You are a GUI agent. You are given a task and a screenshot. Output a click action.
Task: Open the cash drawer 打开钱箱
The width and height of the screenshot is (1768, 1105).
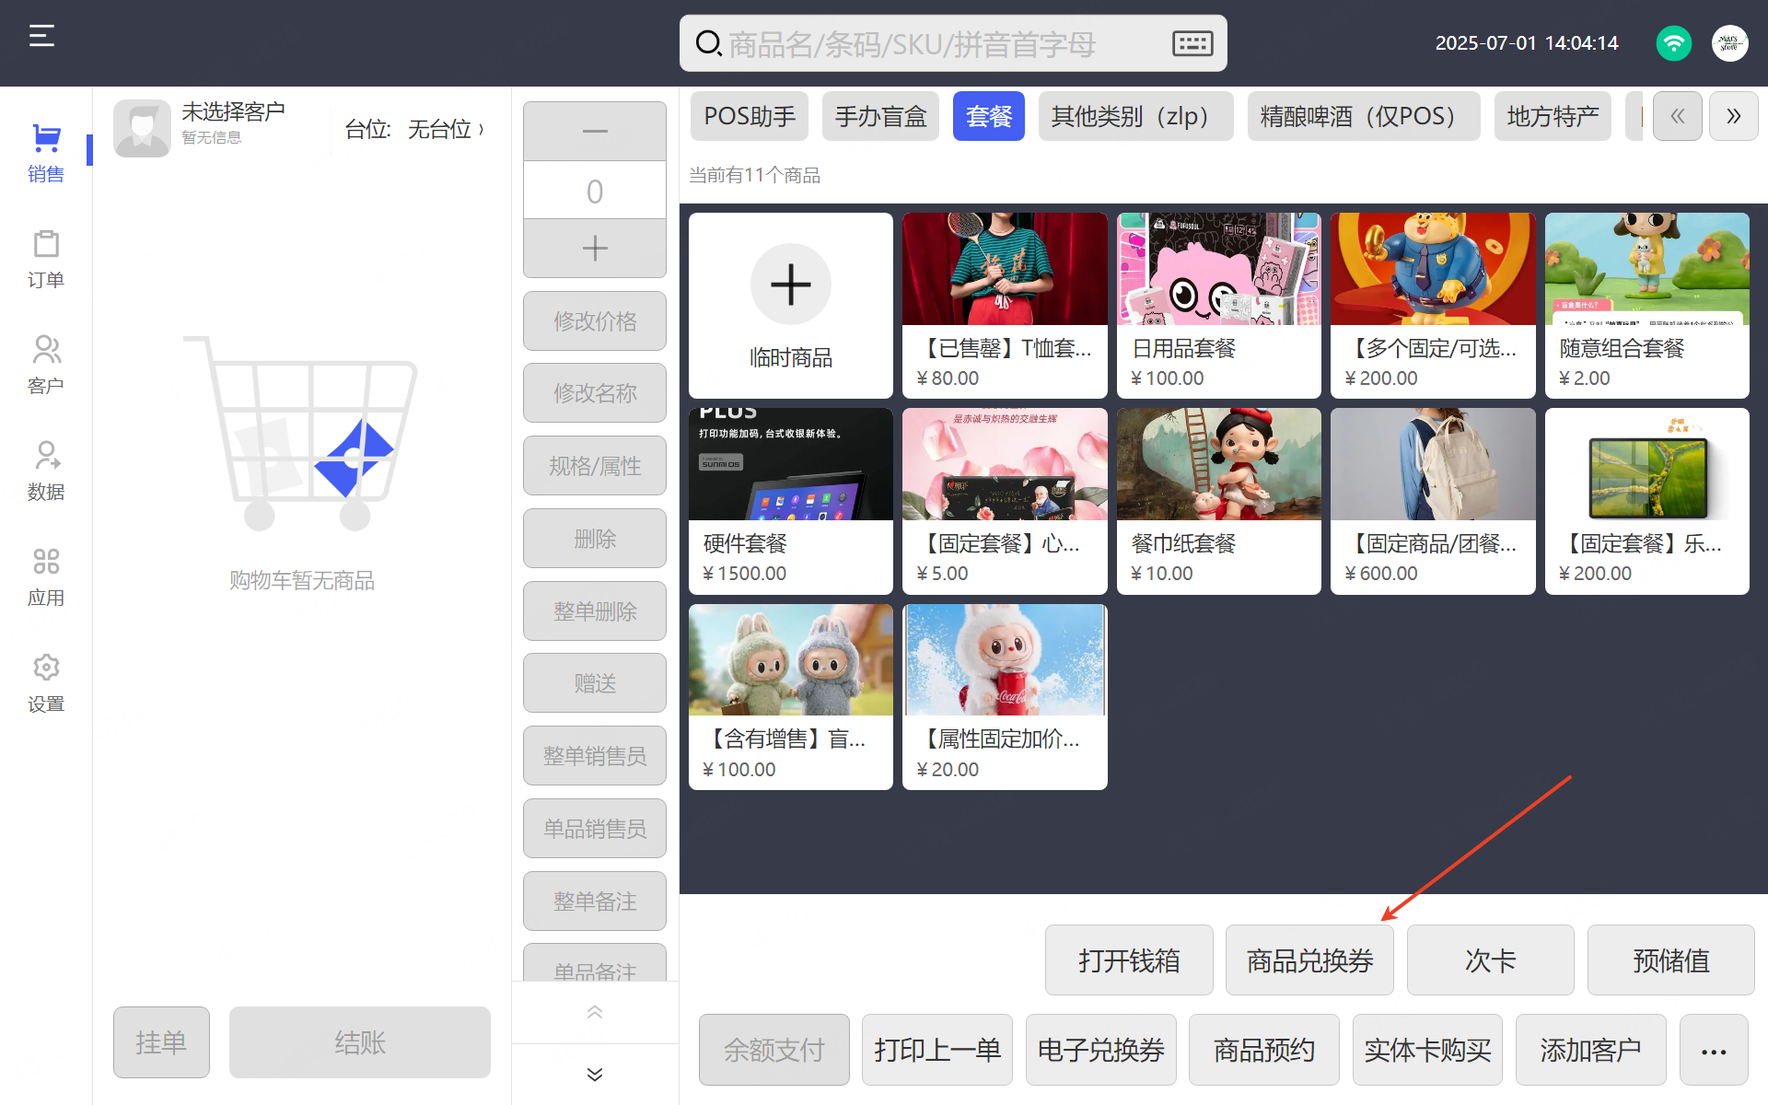1129,960
